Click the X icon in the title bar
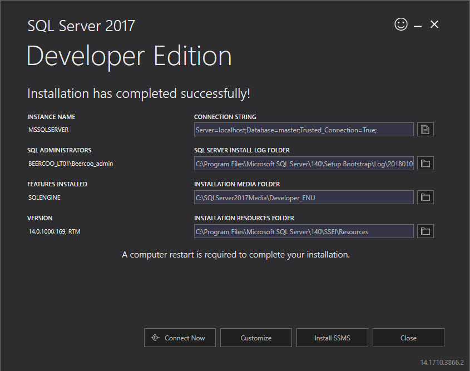This screenshot has height=371, width=470. click(x=434, y=24)
